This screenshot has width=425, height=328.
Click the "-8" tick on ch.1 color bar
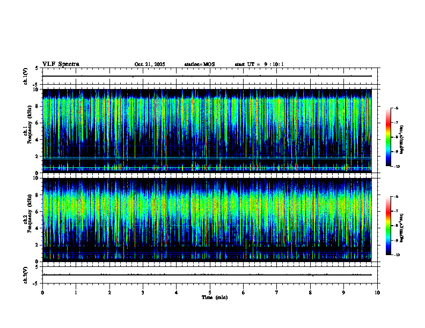point(396,137)
